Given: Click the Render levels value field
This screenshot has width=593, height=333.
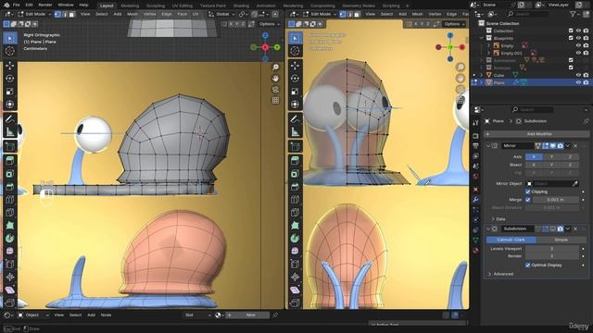Looking at the screenshot, I should point(552,256).
